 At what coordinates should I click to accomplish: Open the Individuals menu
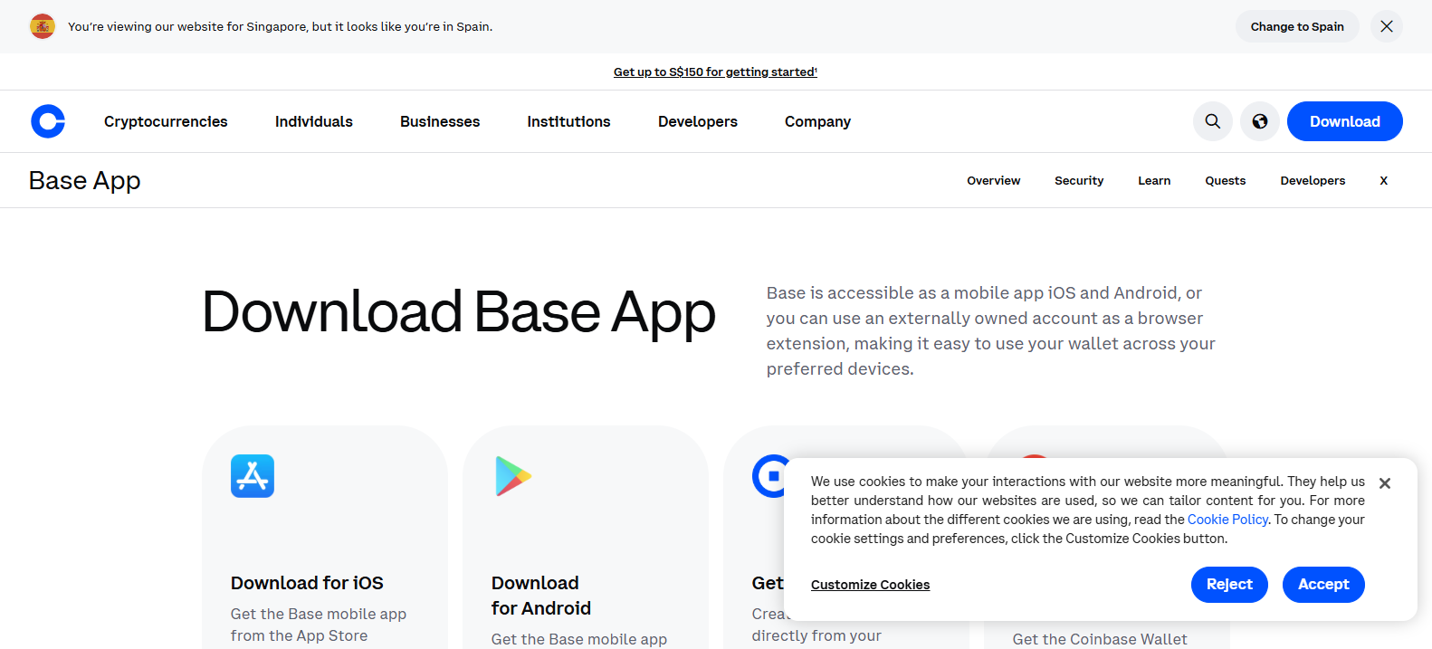click(x=314, y=121)
